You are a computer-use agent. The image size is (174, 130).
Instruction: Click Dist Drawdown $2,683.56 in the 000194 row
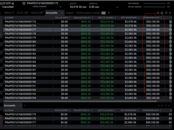131,98
